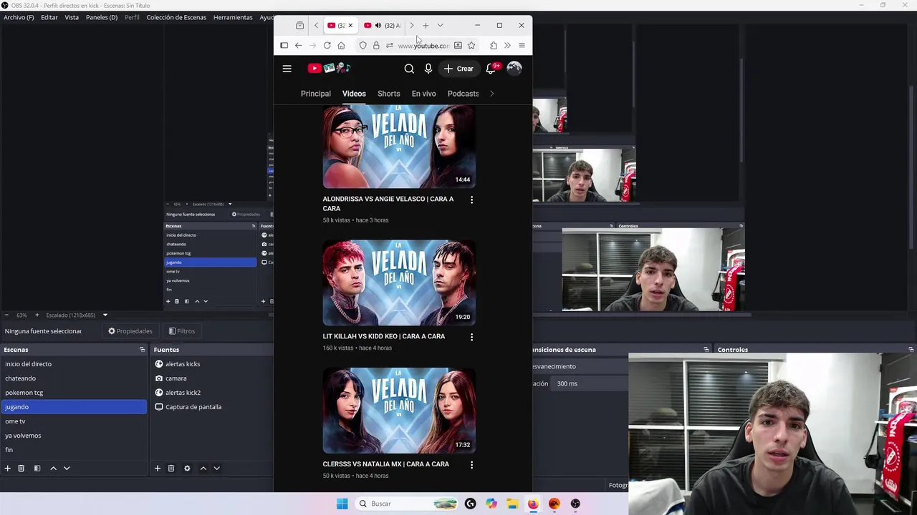Viewport: 917px width, 515px height.
Task: Open Firefox application hamburger menu
Action: pyautogui.click(x=522, y=46)
